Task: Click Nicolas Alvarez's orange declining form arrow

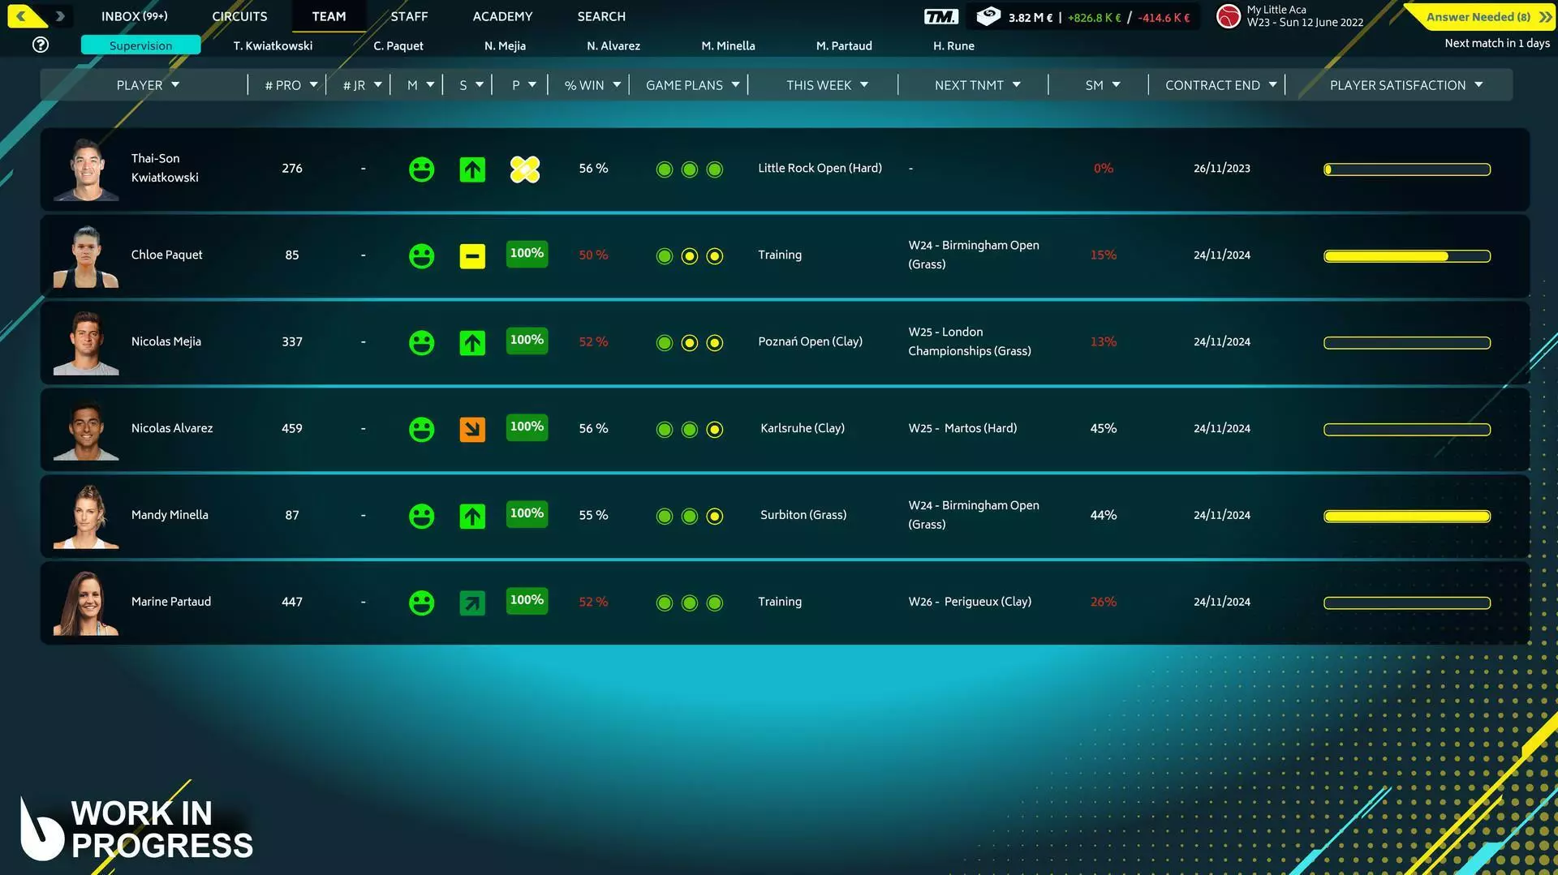Action: coord(471,429)
